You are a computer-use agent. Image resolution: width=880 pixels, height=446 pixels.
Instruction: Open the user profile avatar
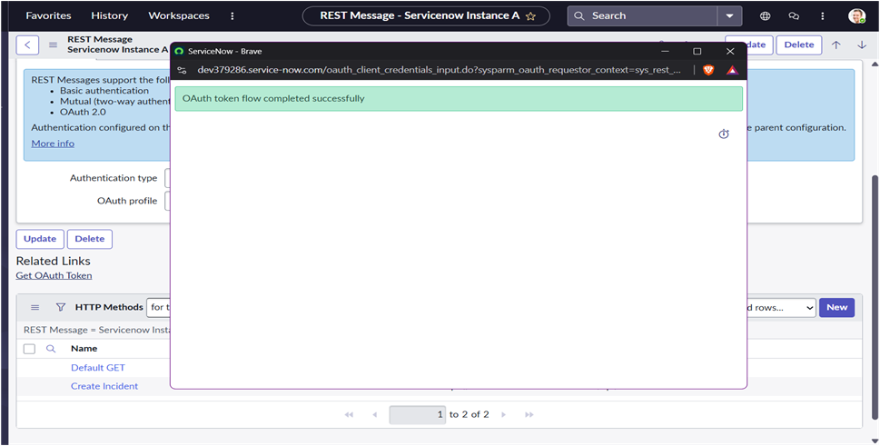[x=856, y=15]
